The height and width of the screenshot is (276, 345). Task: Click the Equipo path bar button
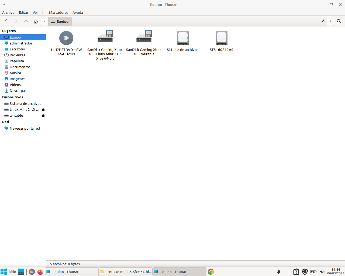tap(60, 21)
